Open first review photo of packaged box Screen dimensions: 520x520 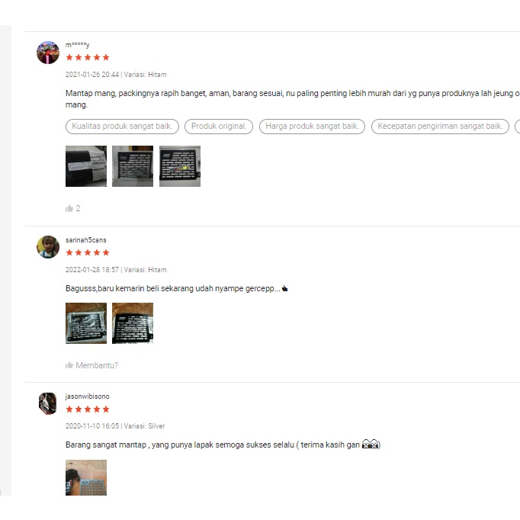tap(86, 166)
